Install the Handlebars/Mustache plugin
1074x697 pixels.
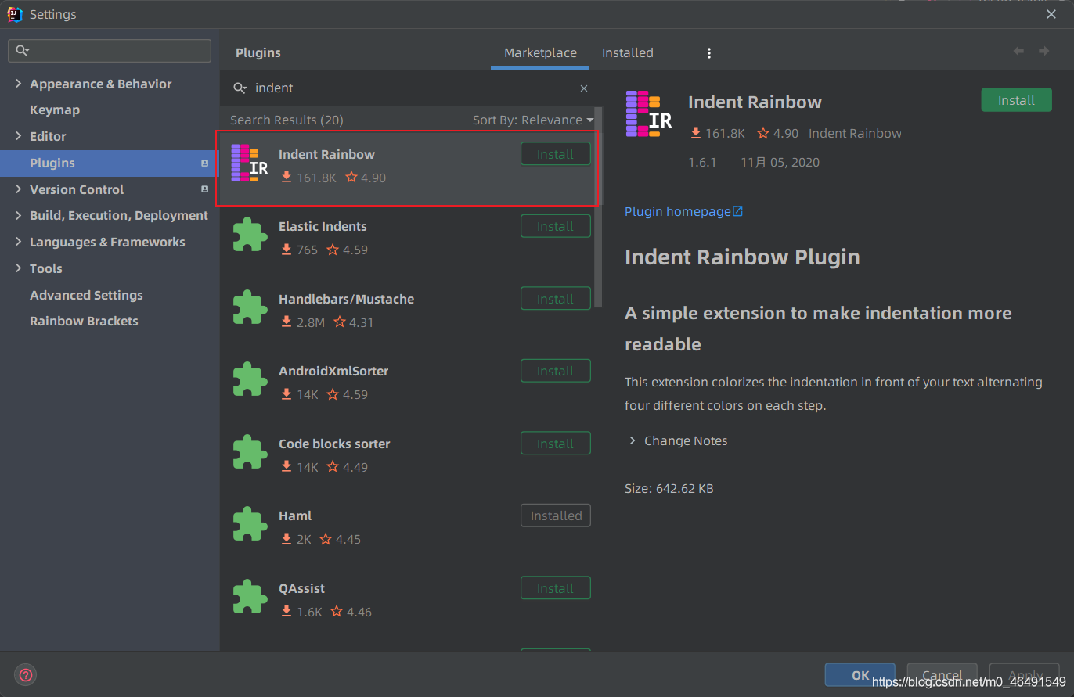[556, 299]
